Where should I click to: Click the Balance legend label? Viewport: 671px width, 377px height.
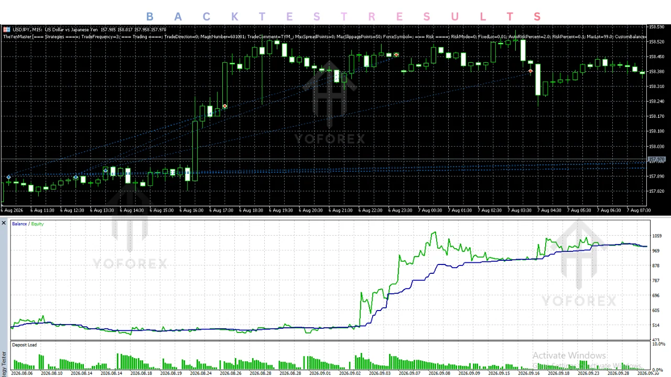coord(19,224)
